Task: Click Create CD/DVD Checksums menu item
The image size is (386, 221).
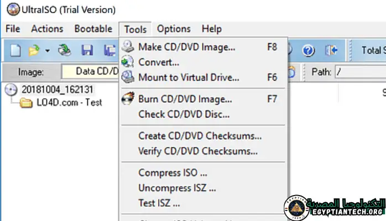Action: [200, 136]
